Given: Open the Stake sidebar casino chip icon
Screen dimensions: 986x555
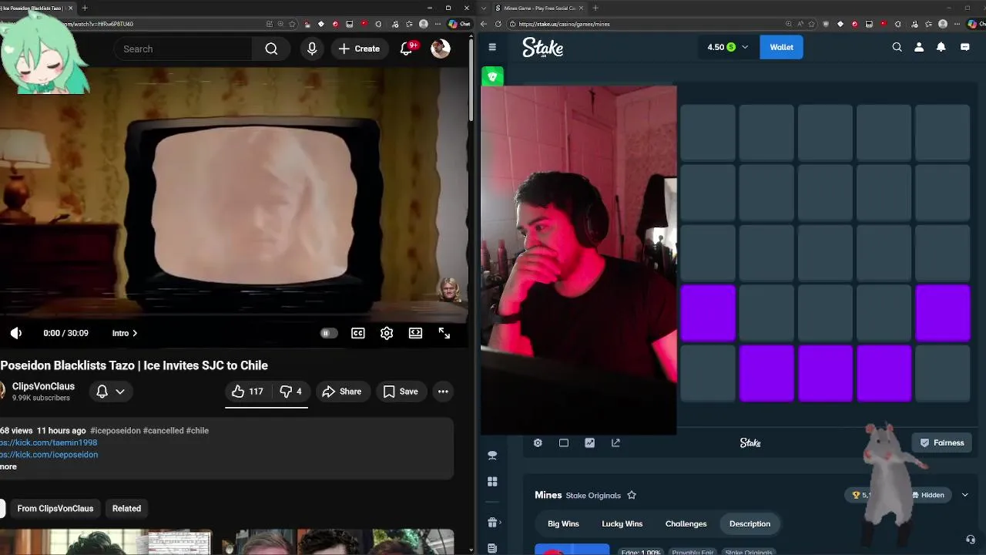Looking at the screenshot, I should coord(492,456).
